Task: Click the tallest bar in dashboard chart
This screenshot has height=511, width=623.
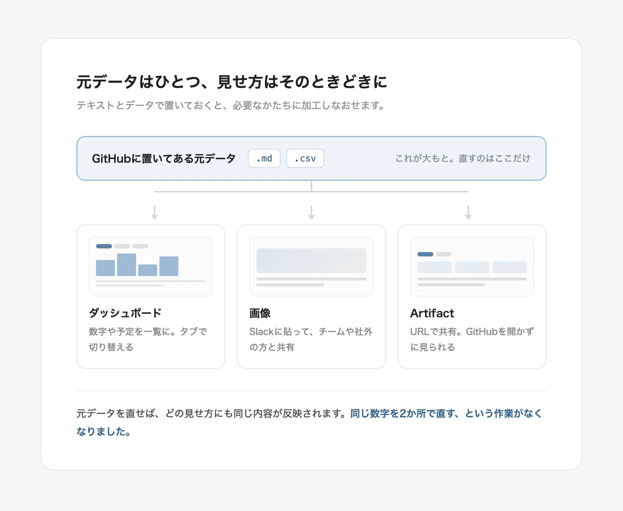Action: 127,265
